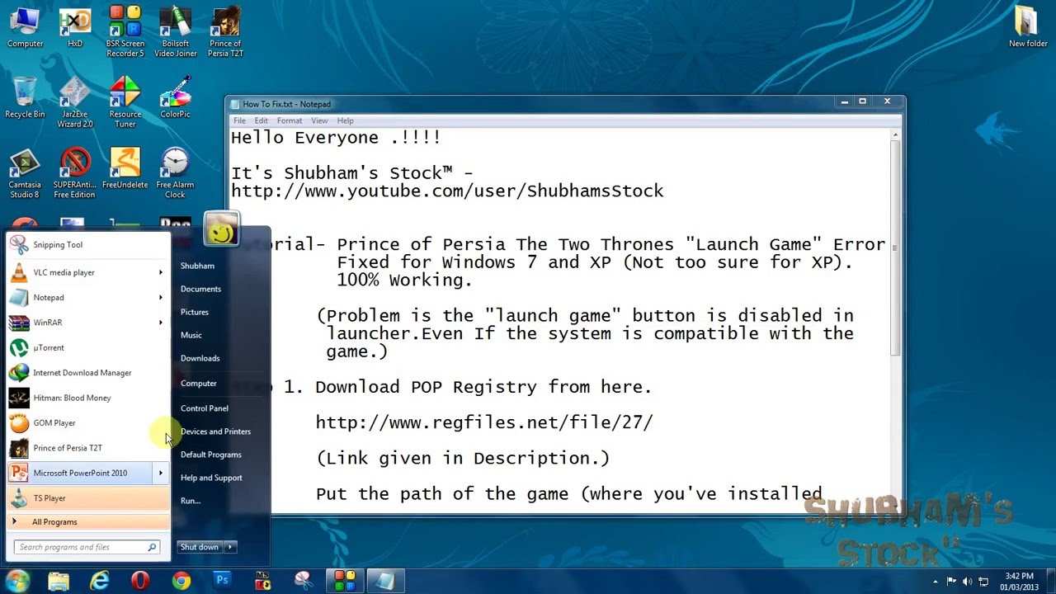This screenshot has width=1056, height=594.
Task: Open Devices and Printers from Start menu
Action: 215,431
